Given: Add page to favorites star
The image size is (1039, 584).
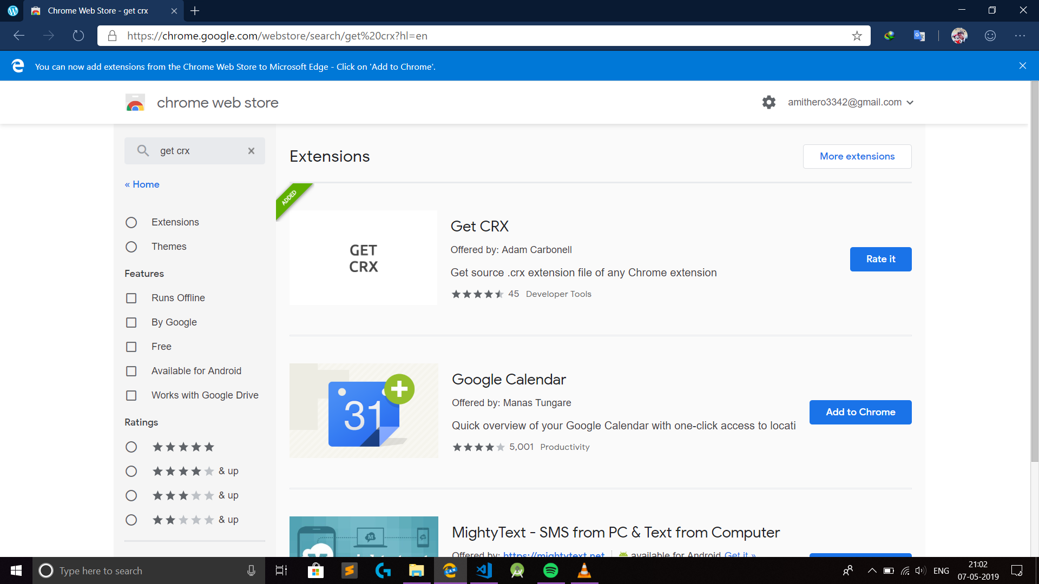Looking at the screenshot, I should click(857, 36).
